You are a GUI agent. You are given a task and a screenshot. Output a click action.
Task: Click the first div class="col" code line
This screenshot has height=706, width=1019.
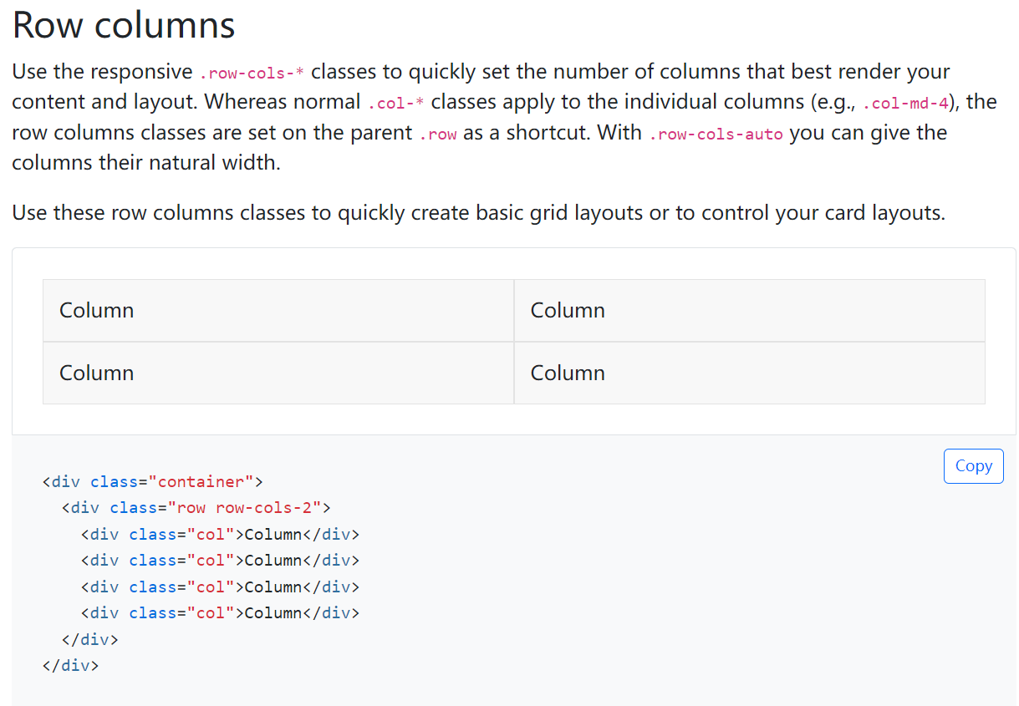coord(220,535)
